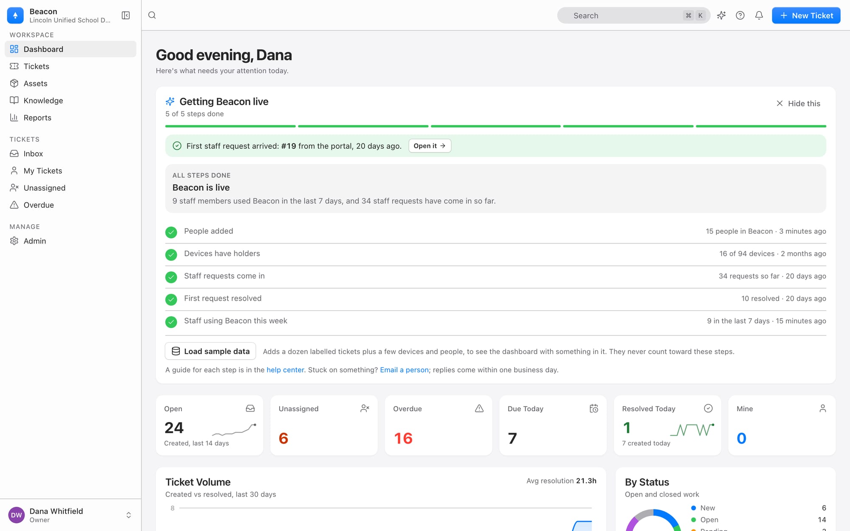Open the Dashboard sidebar item
Screen dimensions: 850x531
71,49
